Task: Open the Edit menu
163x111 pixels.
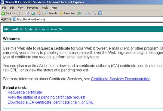Action: [12, 8]
